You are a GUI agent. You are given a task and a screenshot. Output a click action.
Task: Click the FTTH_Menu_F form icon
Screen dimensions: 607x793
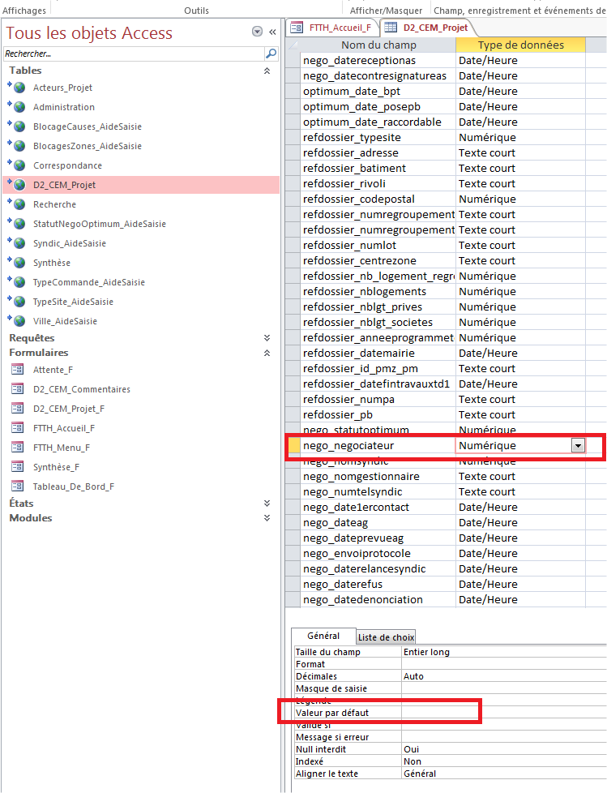coord(17,448)
